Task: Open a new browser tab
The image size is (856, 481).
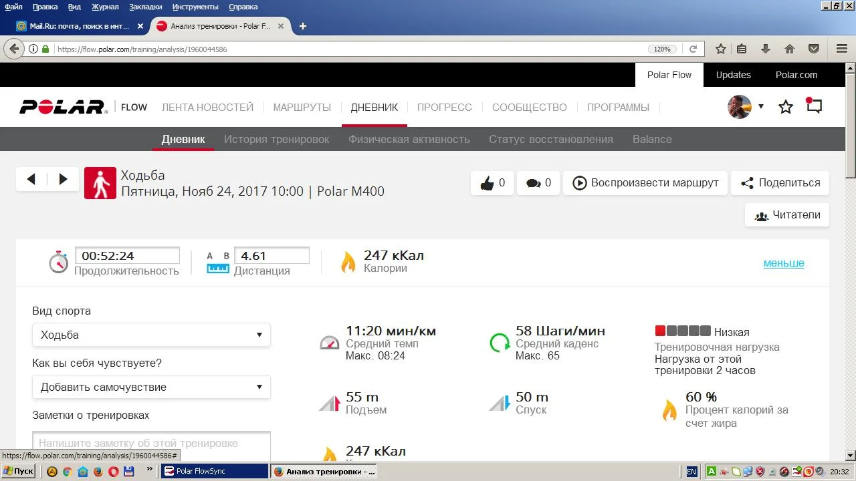Action: 303,26
